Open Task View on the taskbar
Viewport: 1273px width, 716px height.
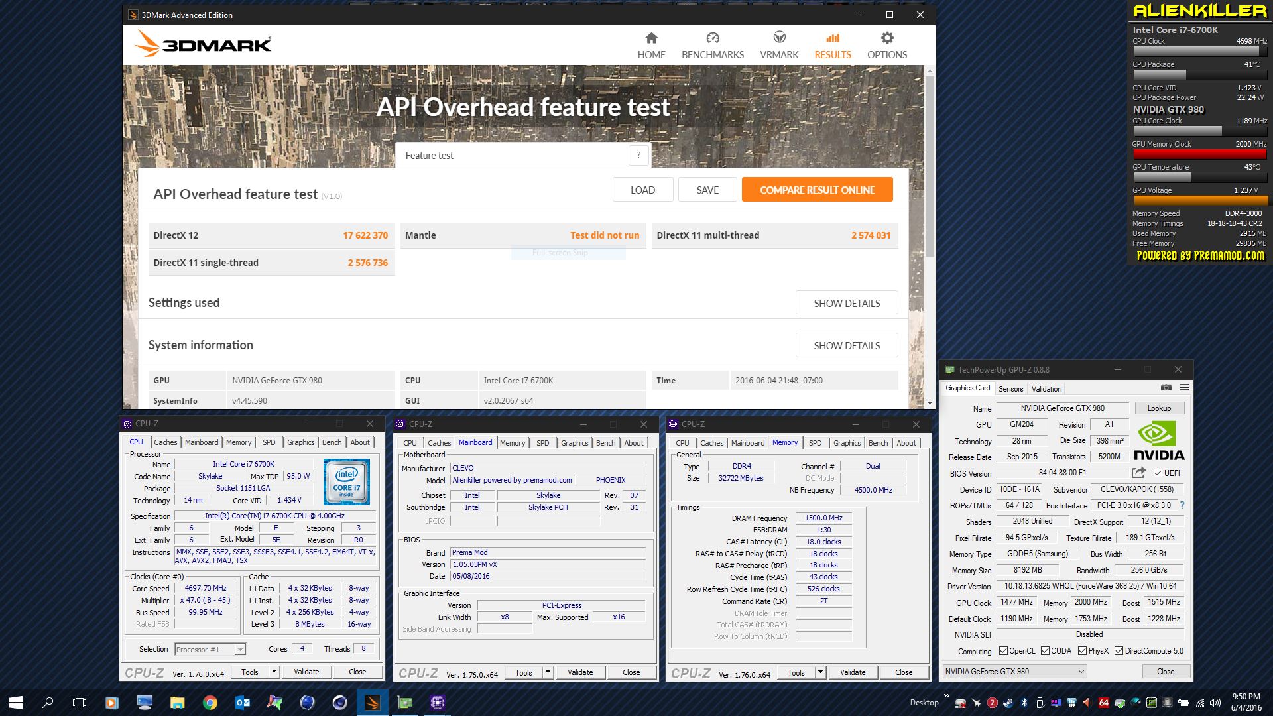coord(80,703)
